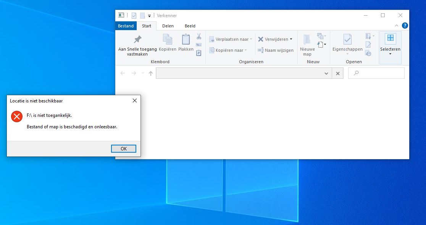Image resolution: width=426 pixels, height=225 pixels.
Task: Collapse the ribbon with chevron
Action: click(x=396, y=26)
